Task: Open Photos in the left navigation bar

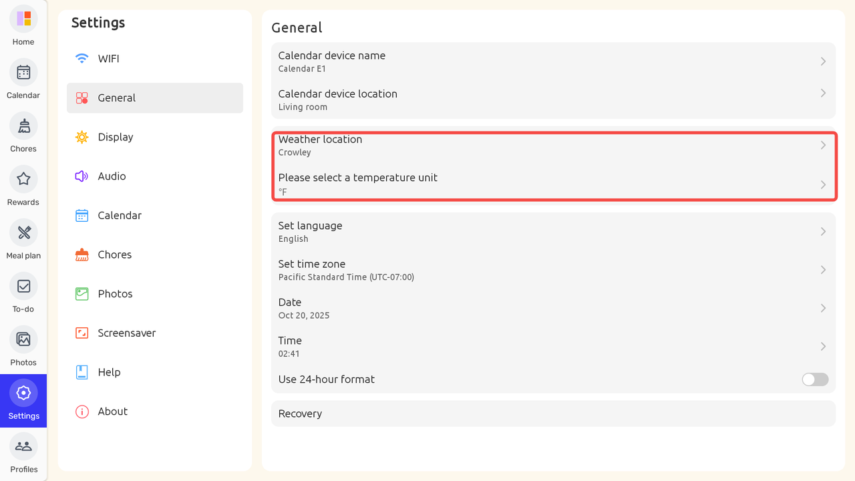Action: [23, 340]
